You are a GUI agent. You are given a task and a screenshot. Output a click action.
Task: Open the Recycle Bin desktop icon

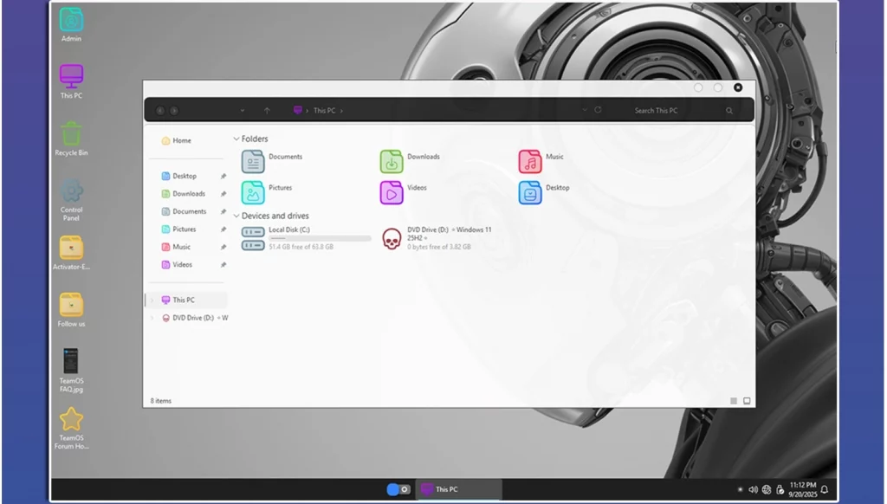[71, 135]
